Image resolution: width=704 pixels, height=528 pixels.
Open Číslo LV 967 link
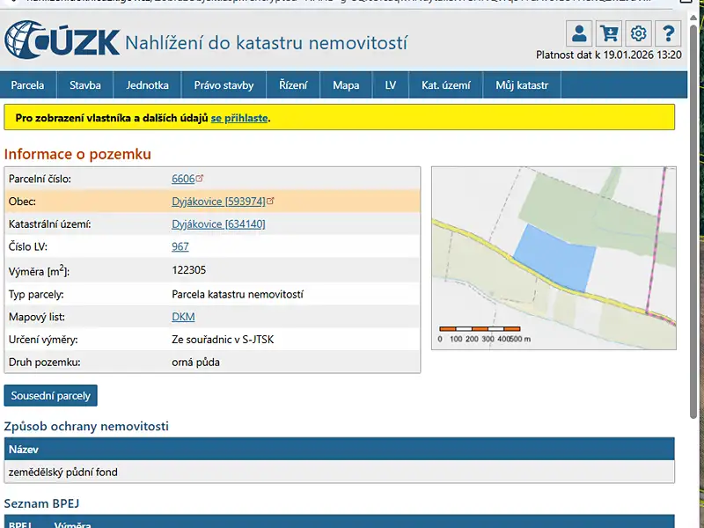click(180, 246)
